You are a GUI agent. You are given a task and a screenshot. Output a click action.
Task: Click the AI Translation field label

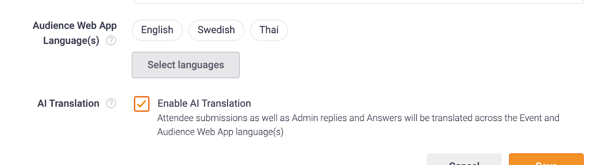pyautogui.click(x=68, y=104)
